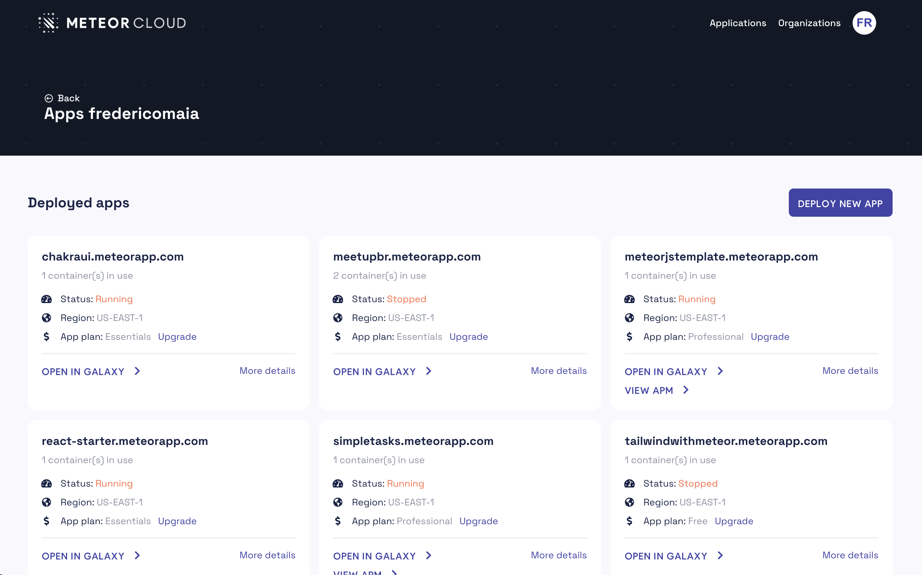Click the Deploy New App button
The height and width of the screenshot is (575, 922).
tap(840, 203)
